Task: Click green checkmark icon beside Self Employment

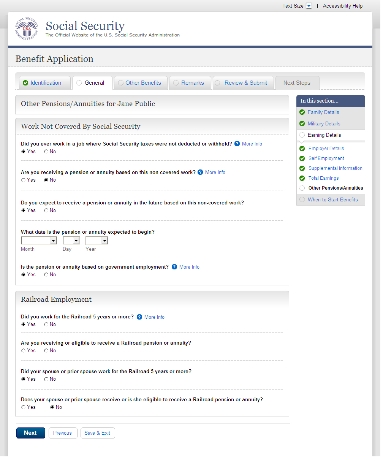Action: 302,158
